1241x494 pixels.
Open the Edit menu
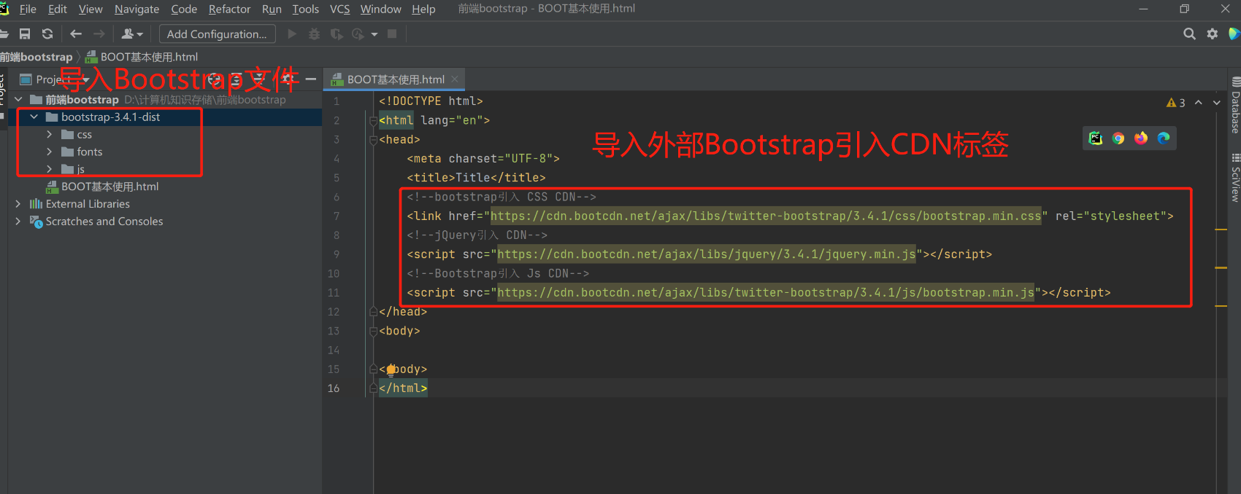58,9
